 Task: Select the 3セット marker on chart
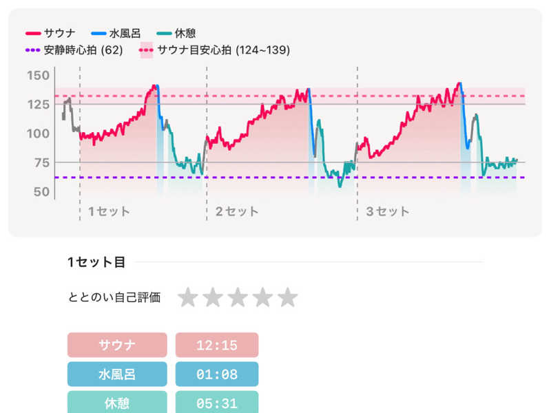coord(387,211)
